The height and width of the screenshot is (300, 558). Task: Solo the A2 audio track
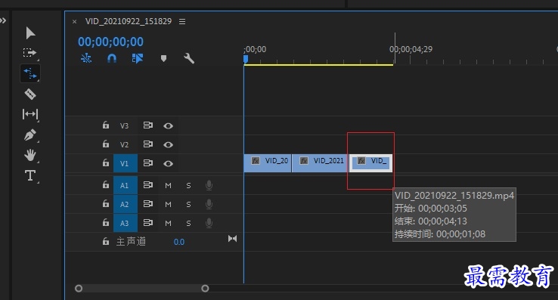[188, 204]
